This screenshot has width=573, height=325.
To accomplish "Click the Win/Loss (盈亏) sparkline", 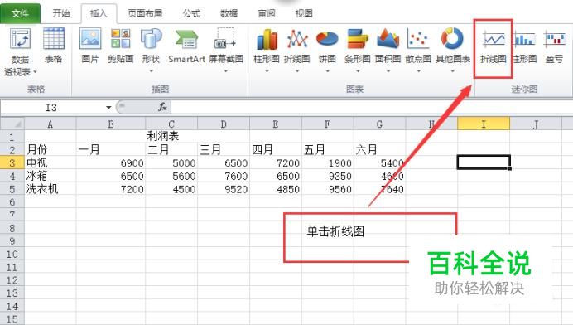I will coord(554,47).
